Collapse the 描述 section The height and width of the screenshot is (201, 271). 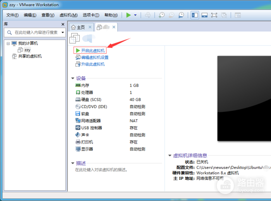pyautogui.click(x=73, y=163)
